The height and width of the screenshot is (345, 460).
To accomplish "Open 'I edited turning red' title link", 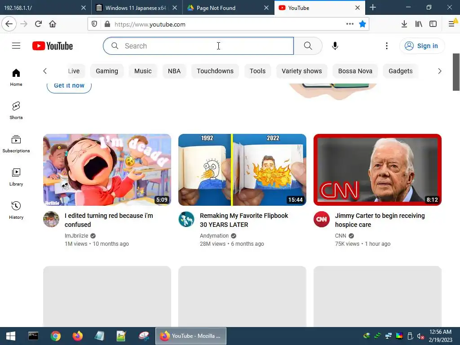I will click(x=109, y=220).
